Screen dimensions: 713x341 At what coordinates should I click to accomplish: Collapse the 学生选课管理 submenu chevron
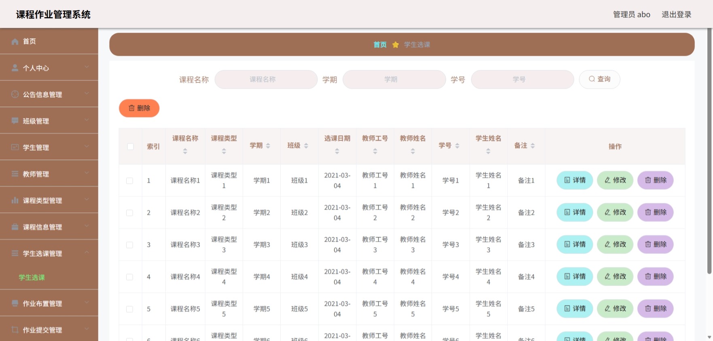87,252
